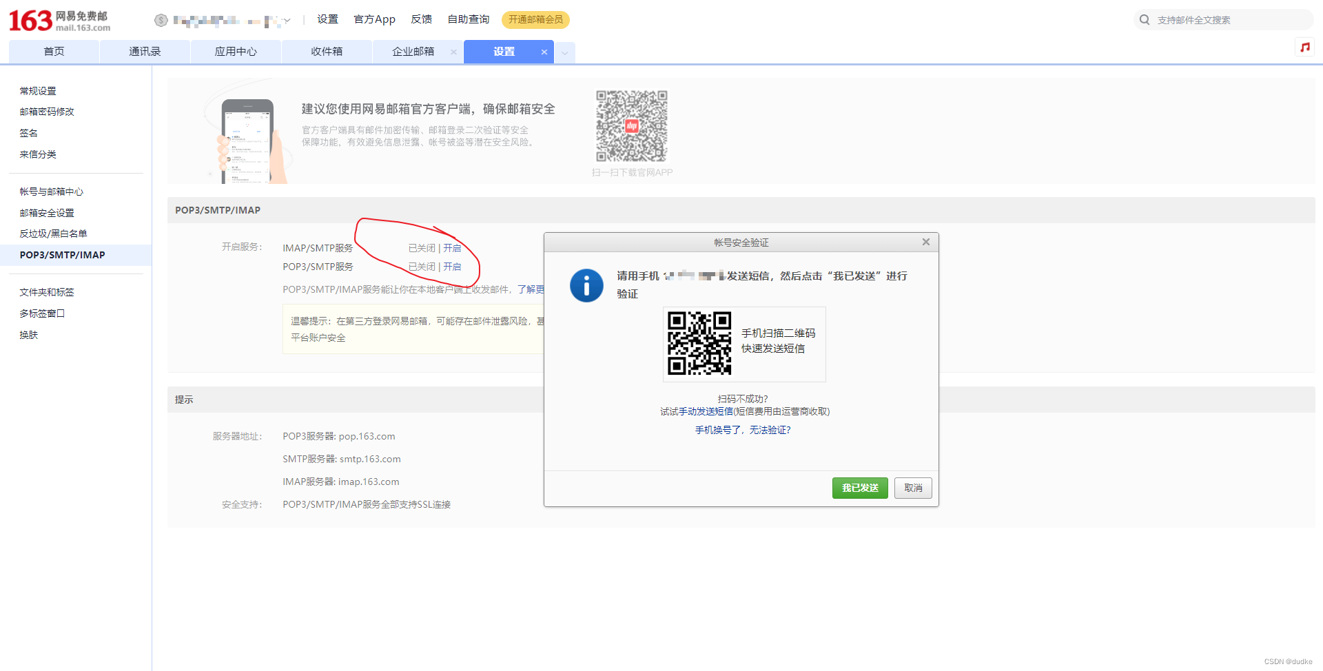Viewport: 1323px width, 671px height.
Task: Open 换肤 in the sidebar
Action: [x=28, y=335]
